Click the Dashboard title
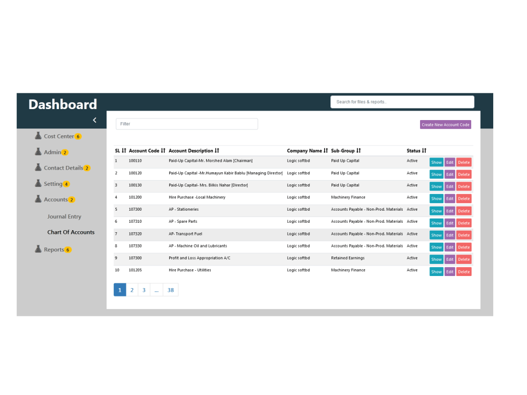The width and height of the screenshot is (527, 395). 63,104
